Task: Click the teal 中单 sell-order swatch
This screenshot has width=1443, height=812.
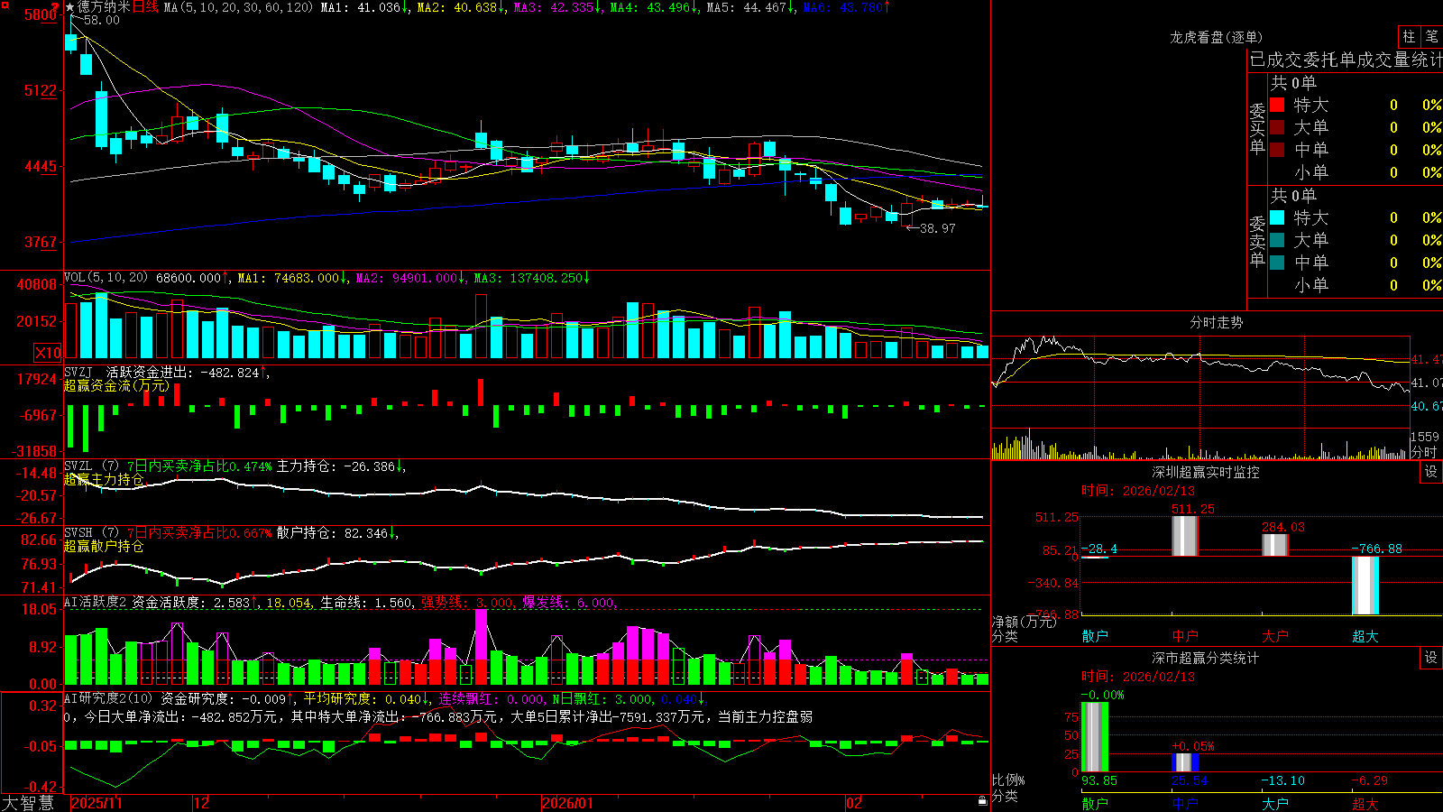Action: [1277, 263]
